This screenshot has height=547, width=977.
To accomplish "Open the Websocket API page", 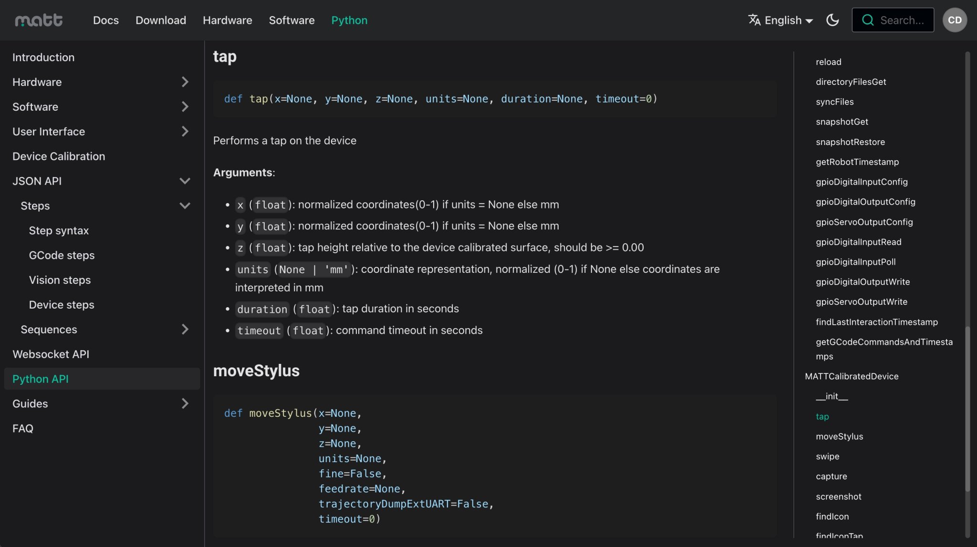I will point(51,354).
